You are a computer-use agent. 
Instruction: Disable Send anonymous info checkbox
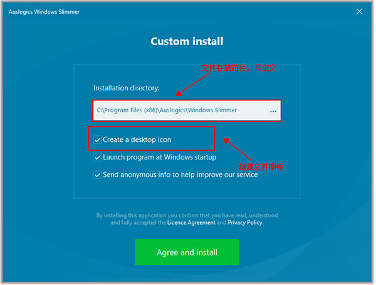click(97, 175)
